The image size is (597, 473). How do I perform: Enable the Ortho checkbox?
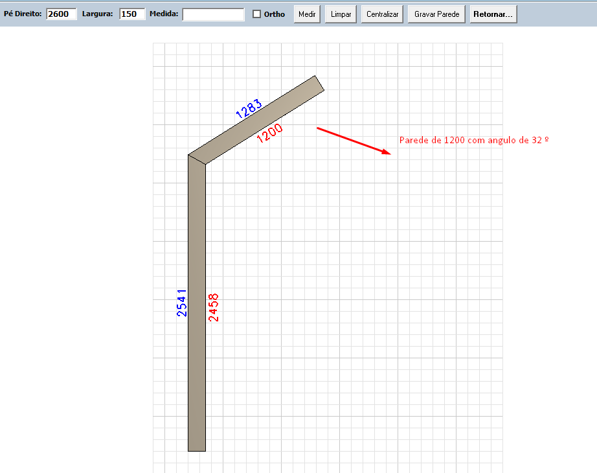(257, 14)
